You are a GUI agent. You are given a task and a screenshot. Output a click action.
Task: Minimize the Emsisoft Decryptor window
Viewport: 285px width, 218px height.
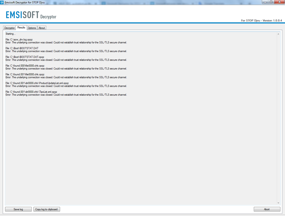coord(265,2)
